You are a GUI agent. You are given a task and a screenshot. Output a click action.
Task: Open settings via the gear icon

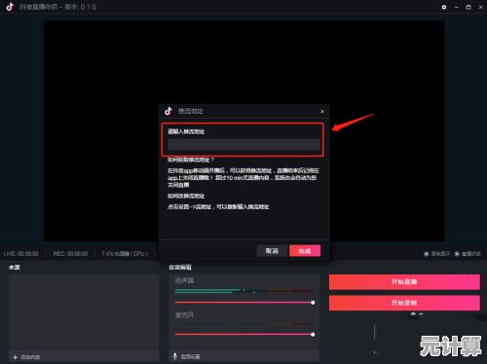pyautogui.click(x=444, y=7)
